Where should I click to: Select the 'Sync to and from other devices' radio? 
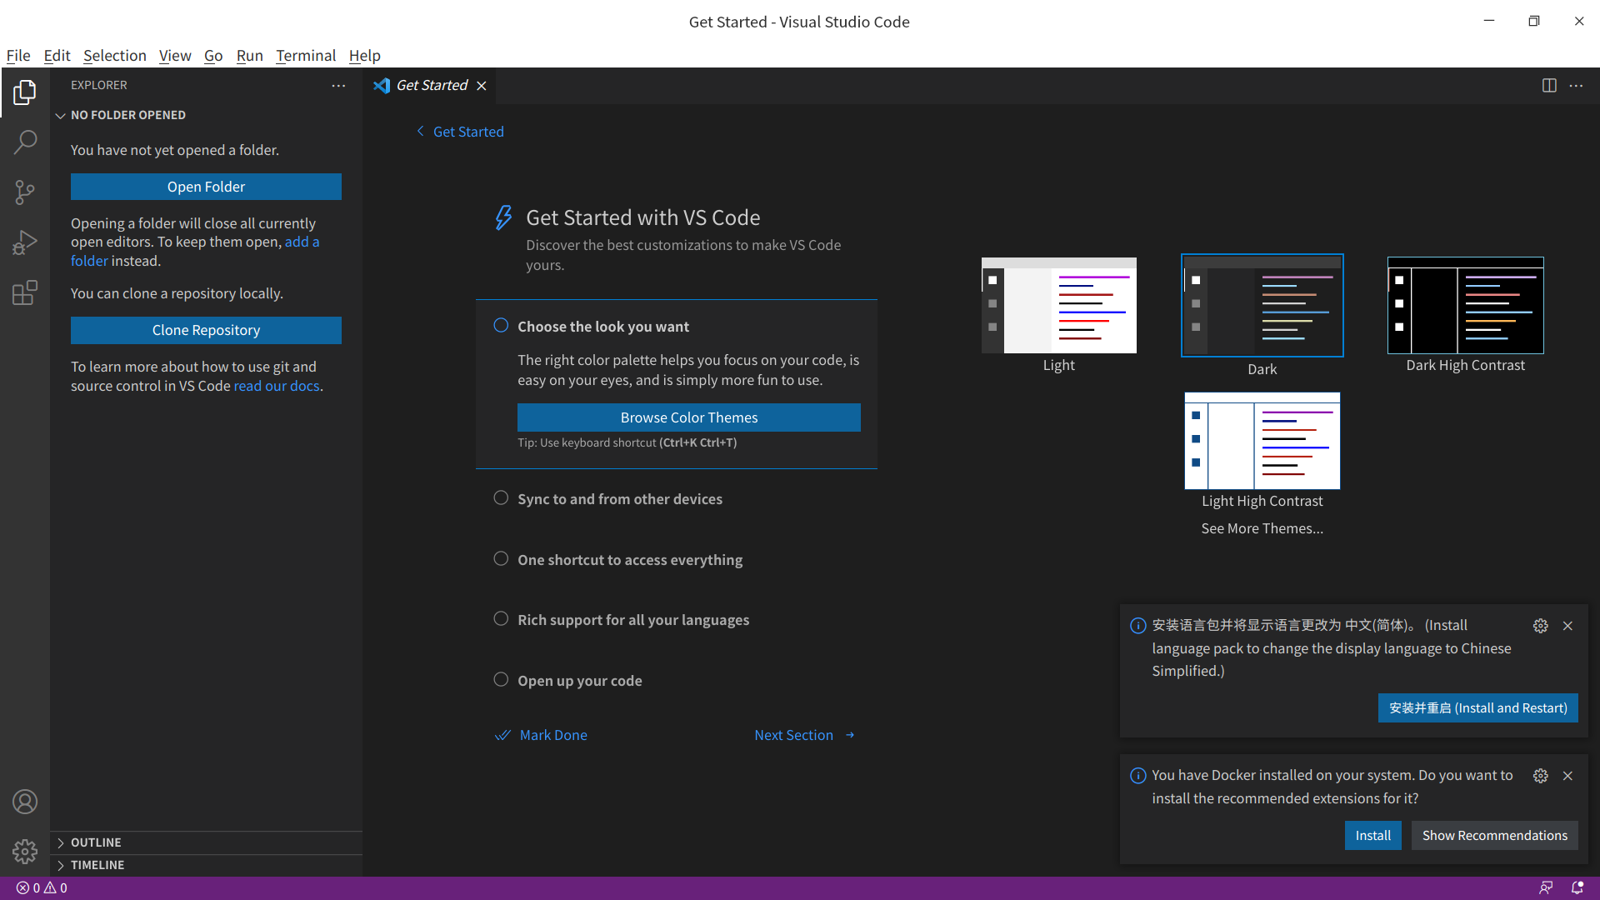click(x=501, y=498)
